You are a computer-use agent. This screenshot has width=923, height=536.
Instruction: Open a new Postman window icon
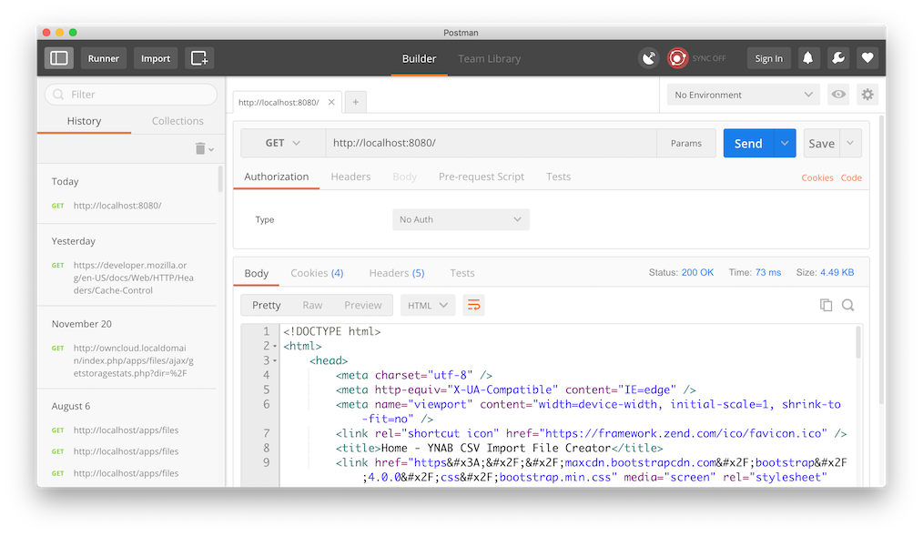(x=199, y=58)
